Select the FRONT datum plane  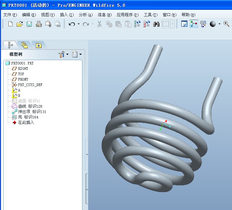tap(20, 79)
